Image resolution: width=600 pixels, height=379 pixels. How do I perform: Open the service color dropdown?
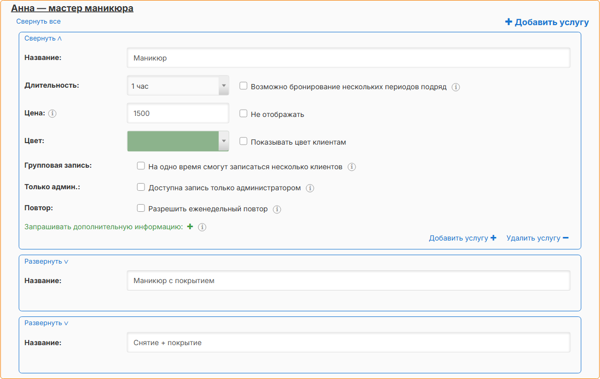(x=178, y=141)
